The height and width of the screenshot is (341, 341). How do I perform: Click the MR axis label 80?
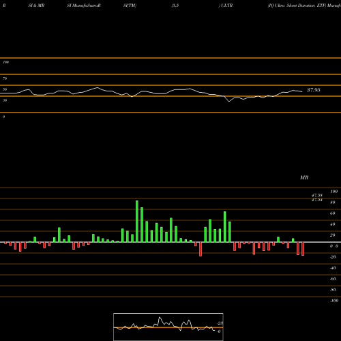(333, 203)
